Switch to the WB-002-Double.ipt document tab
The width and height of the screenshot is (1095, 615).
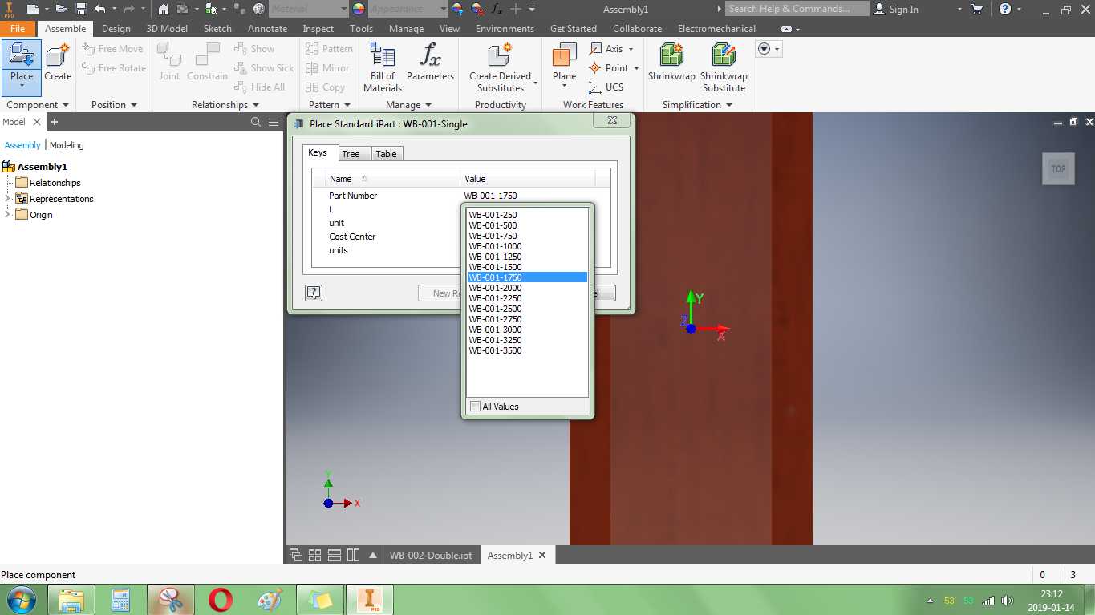click(x=431, y=555)
